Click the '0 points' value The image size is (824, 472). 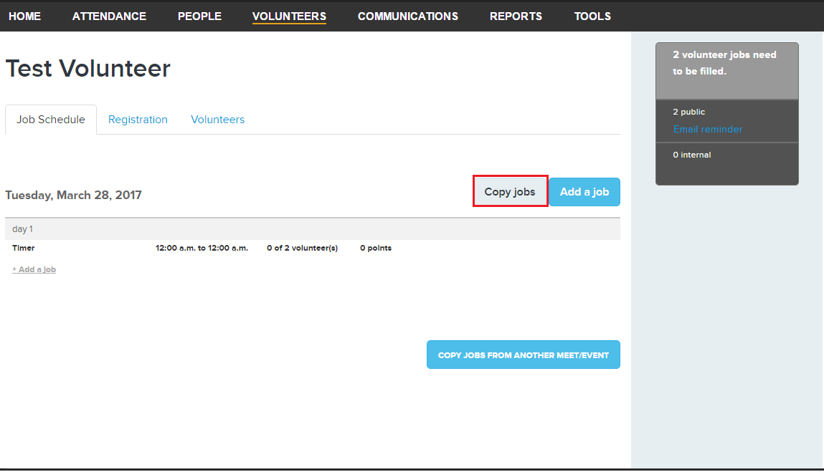pos(376,248)
